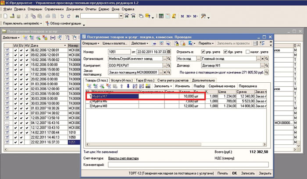
Task: Click the help question mark icon
Action: [148, 16]
